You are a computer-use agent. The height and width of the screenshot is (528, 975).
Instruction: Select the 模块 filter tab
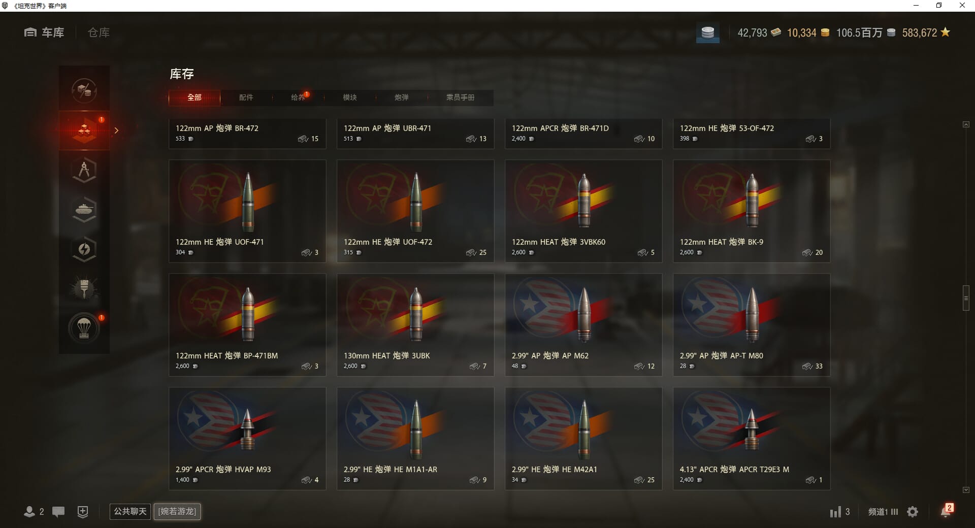click(x=350, y=97)
